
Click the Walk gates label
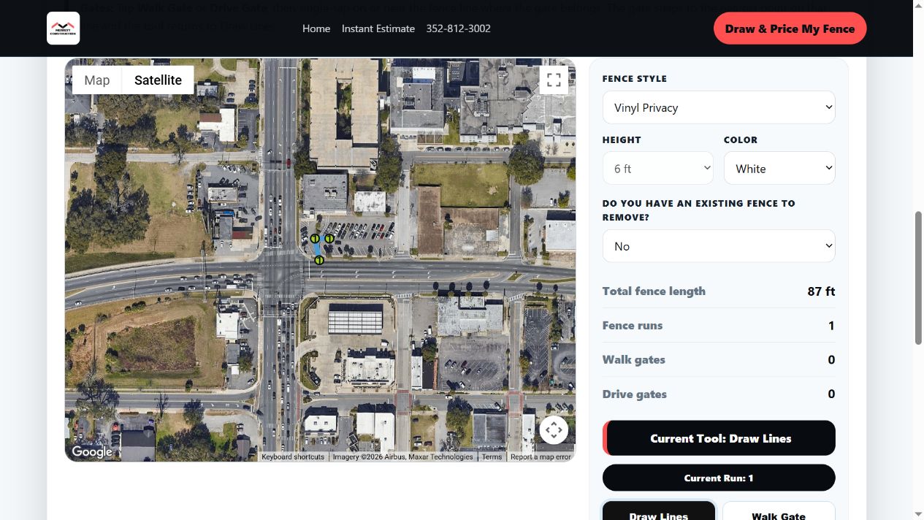pos(634,360)
